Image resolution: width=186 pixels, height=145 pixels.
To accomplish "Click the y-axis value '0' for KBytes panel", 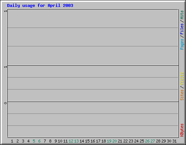I will [x=5, y=103].
